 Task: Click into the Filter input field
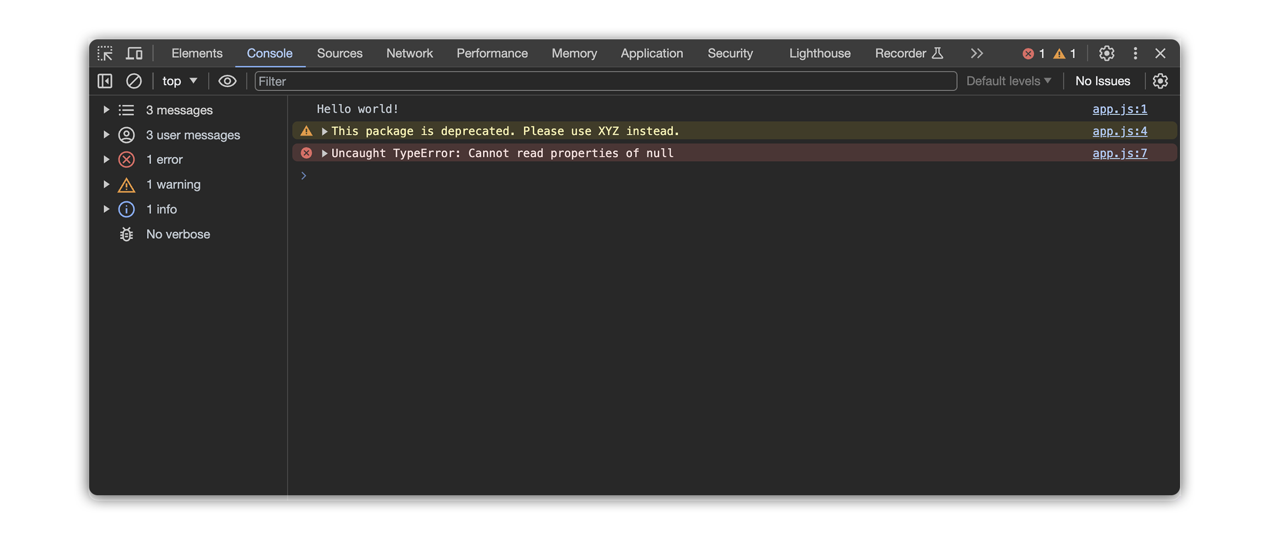[x=605, y=81]
